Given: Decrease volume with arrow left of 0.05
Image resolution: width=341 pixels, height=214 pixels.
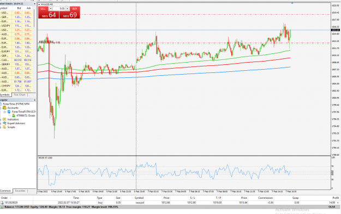Looking at the screenshot, I should pos(50,9).
